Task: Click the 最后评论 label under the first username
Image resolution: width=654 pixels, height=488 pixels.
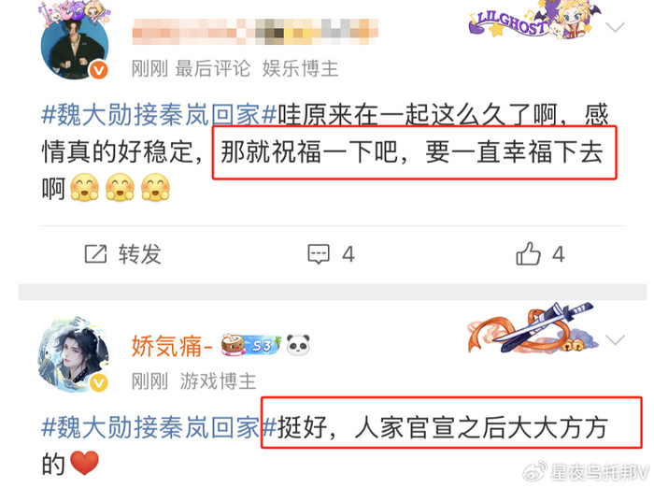Action: [x=213, y=68]
